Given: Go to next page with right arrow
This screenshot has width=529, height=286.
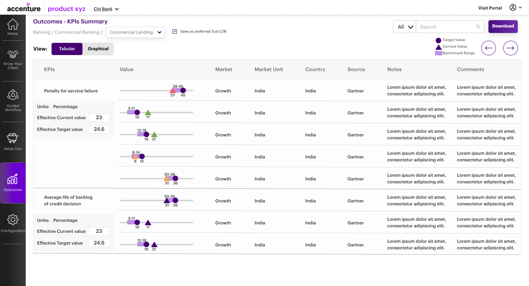Looking at the screenshot, I should [511, 48].
